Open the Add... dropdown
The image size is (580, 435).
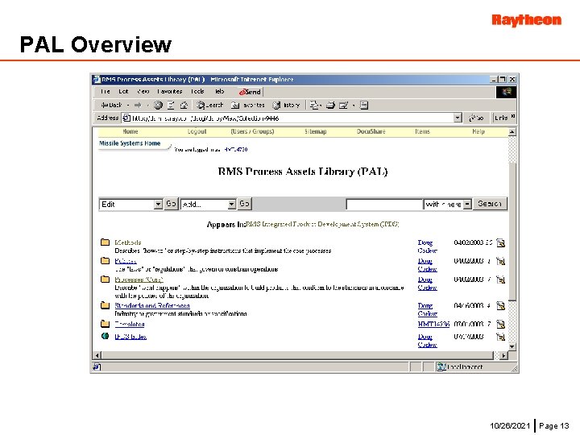(209, 204)
